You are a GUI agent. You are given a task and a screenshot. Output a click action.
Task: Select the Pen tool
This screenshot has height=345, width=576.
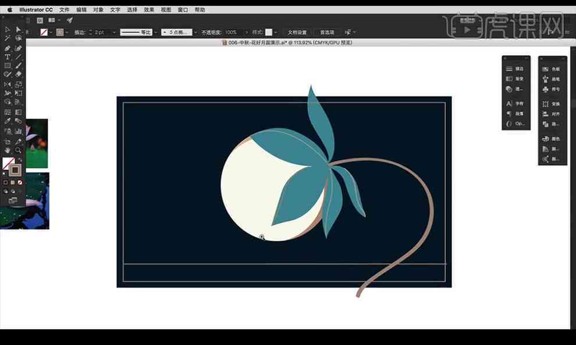[x=8, y=48]
